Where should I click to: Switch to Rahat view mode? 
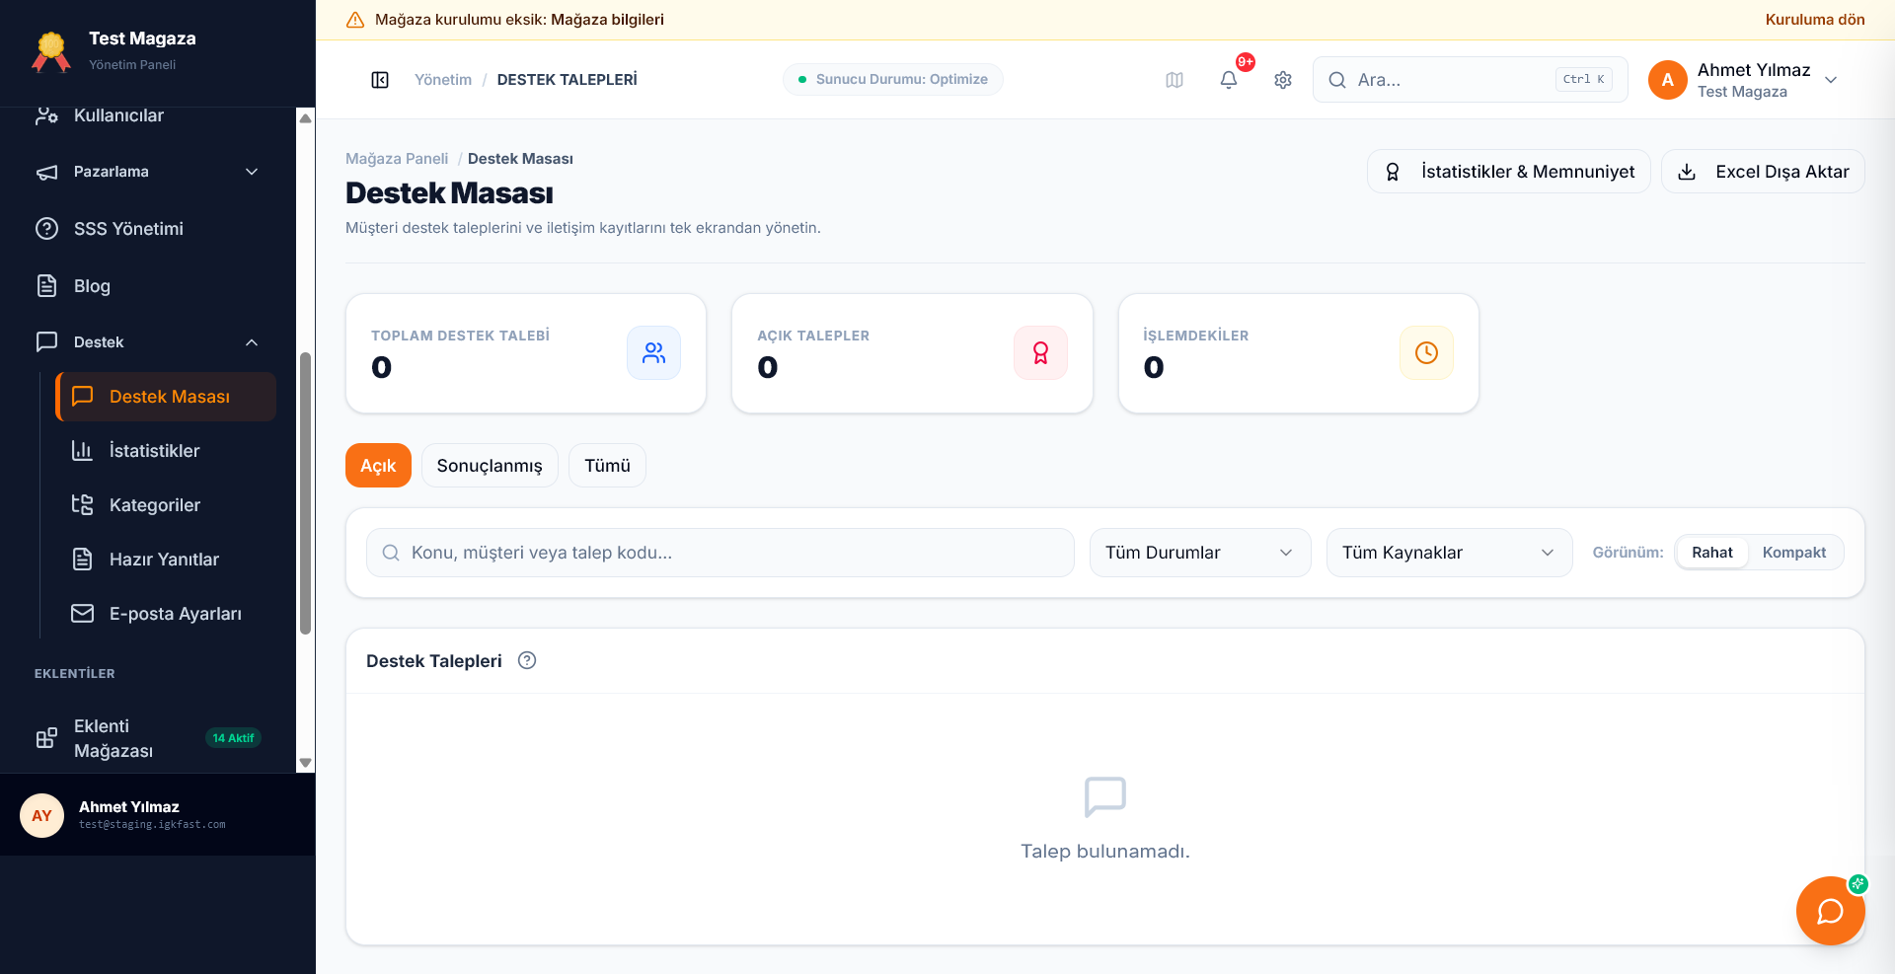tap(1711, 553)
